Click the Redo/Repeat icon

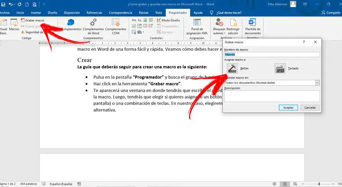point(19,4)
